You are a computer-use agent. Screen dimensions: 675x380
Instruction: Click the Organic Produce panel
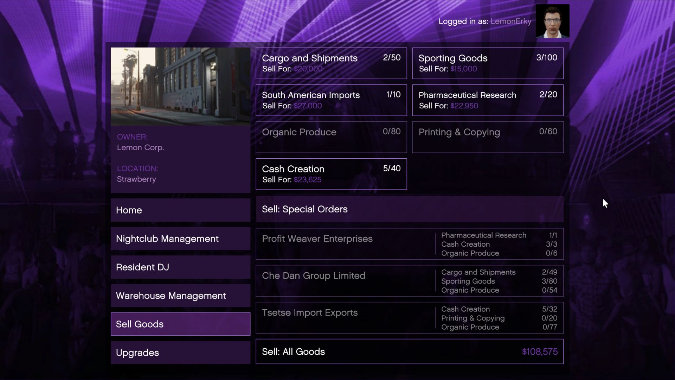click(x=331, y=137)
